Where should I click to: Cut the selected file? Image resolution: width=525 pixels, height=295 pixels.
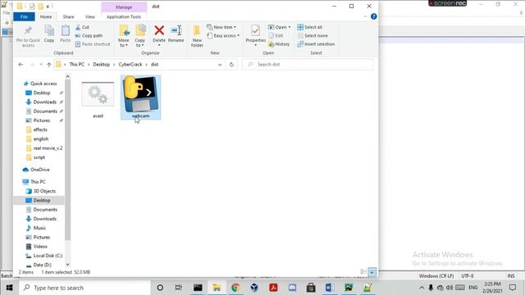click(82, 27)
